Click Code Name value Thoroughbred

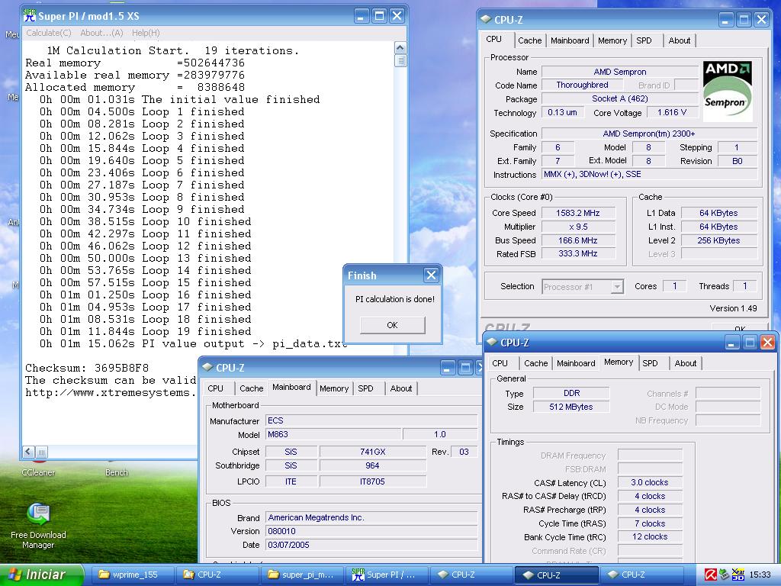[582, 85]
